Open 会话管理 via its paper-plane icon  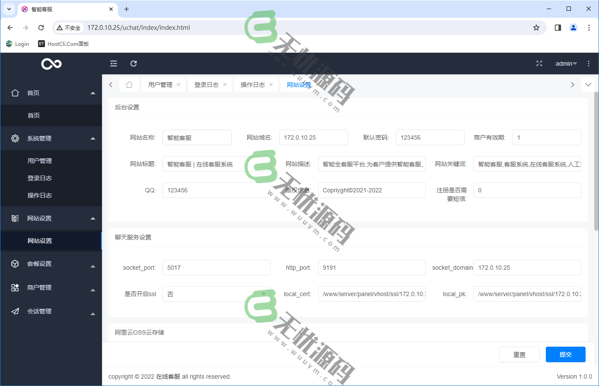[x=15, y=311]
